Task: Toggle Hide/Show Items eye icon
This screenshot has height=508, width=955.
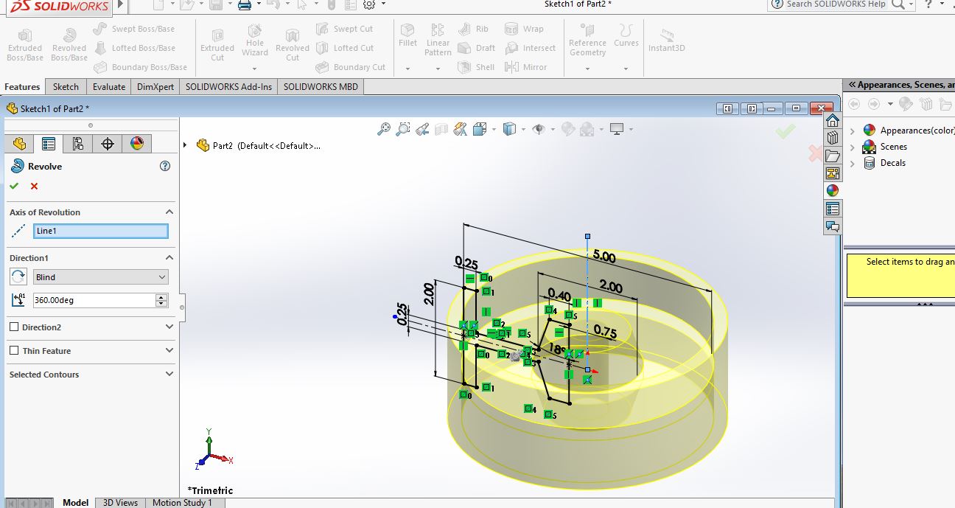Action: point(539,129)
